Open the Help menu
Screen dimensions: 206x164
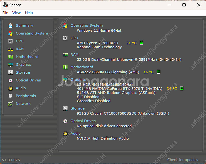tap(29, 13)
